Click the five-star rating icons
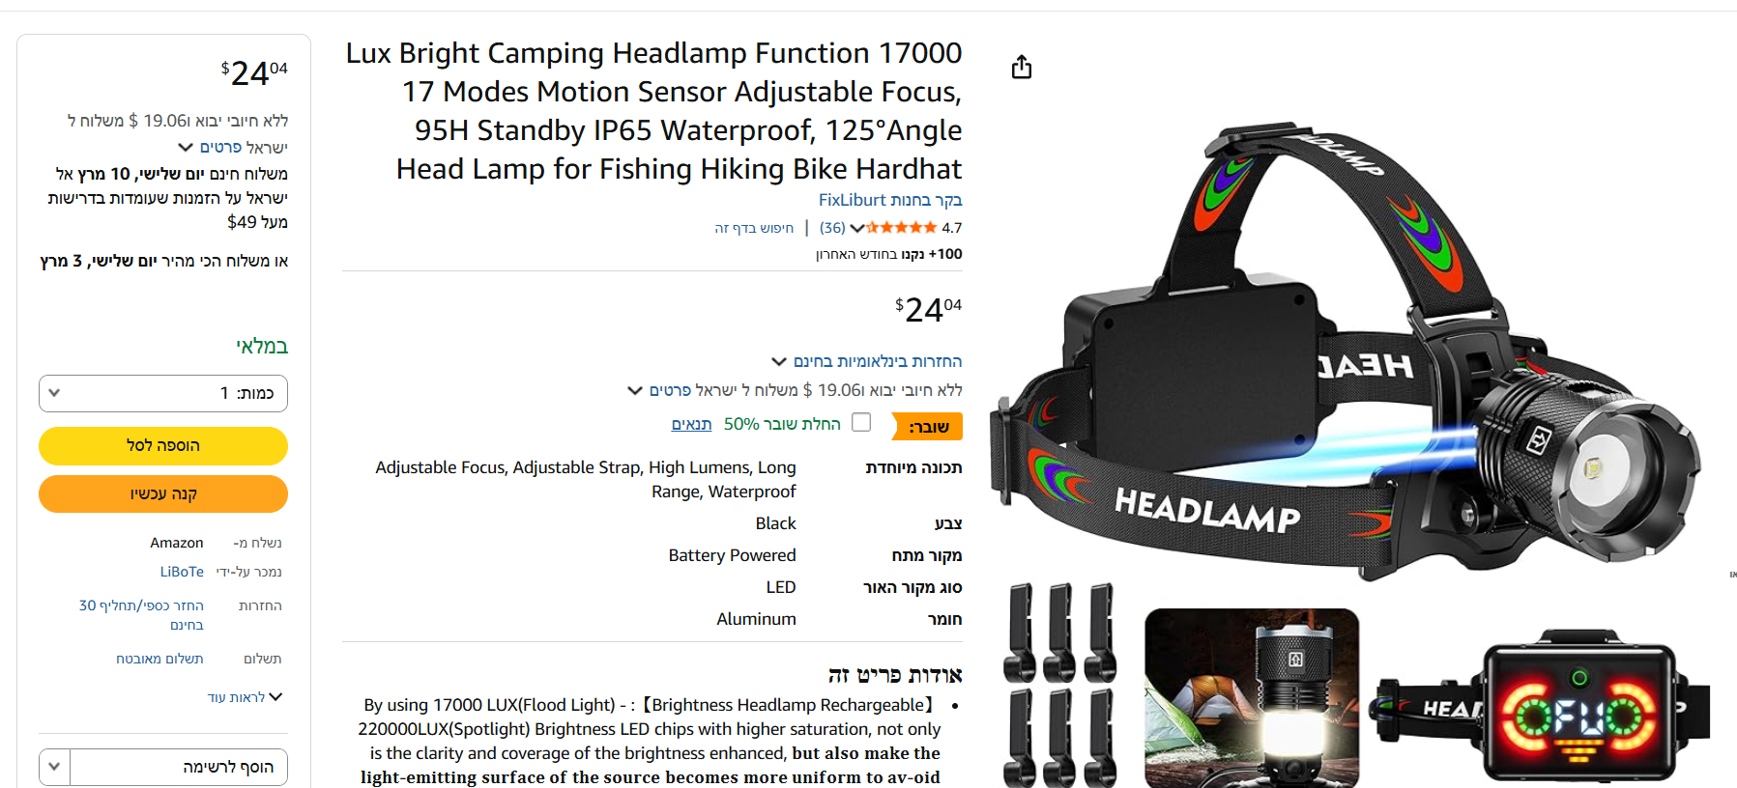 pos(901,228)
